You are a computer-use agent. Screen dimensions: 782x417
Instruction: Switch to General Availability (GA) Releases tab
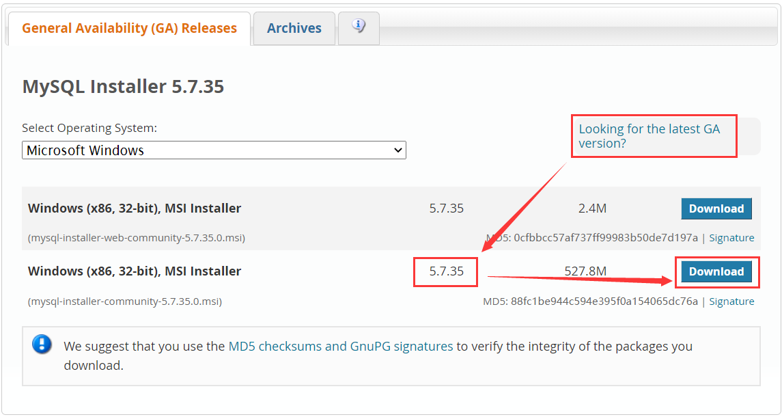(x=129, y=29)
